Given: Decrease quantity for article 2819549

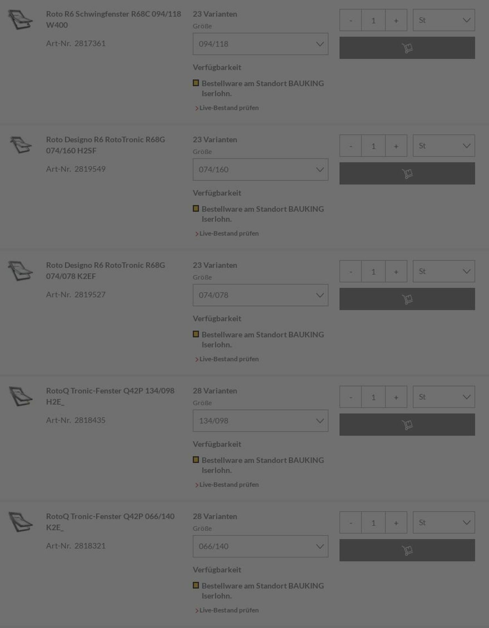Looking at the screenshot, I should tap(351, 146).
